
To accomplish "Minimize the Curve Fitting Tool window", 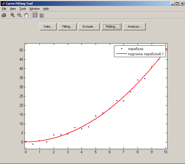I will tap(173, 4).
